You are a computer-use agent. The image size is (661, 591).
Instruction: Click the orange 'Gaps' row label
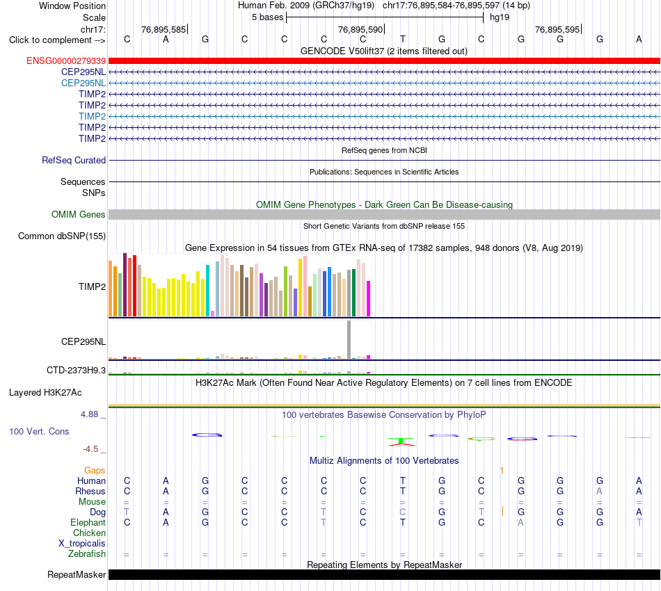[x=95, y=471]
